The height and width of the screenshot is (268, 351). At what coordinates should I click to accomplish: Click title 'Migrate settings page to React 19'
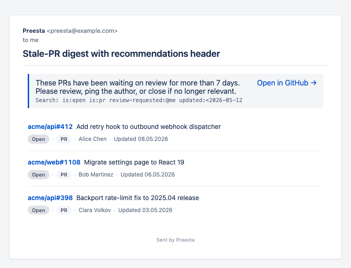134,162
